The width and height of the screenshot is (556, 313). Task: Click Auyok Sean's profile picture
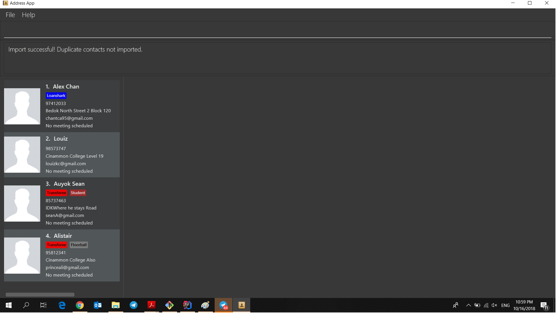point(22,204)
